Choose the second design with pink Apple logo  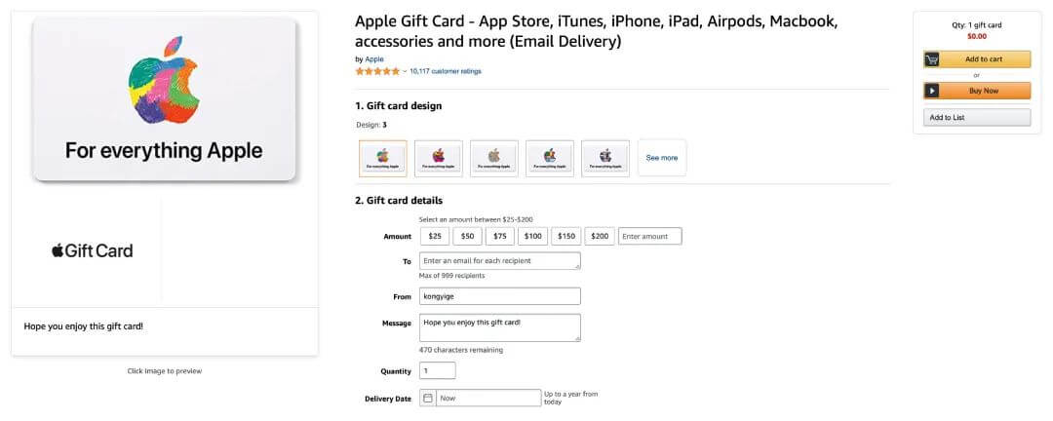(439, 158)
